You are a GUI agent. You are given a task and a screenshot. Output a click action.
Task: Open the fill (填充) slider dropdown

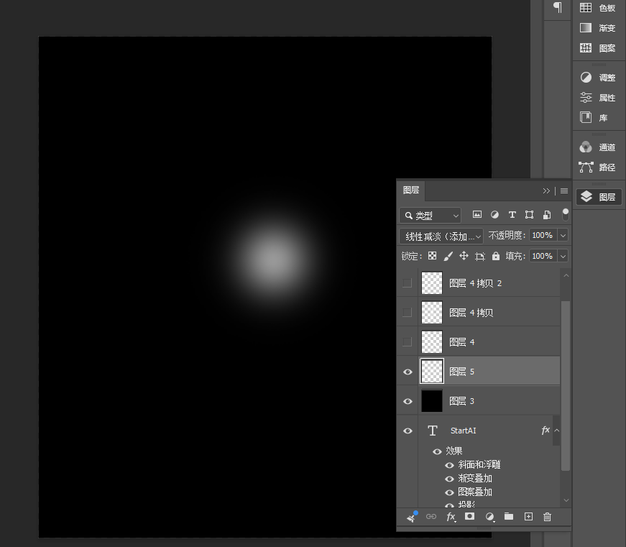563,256
